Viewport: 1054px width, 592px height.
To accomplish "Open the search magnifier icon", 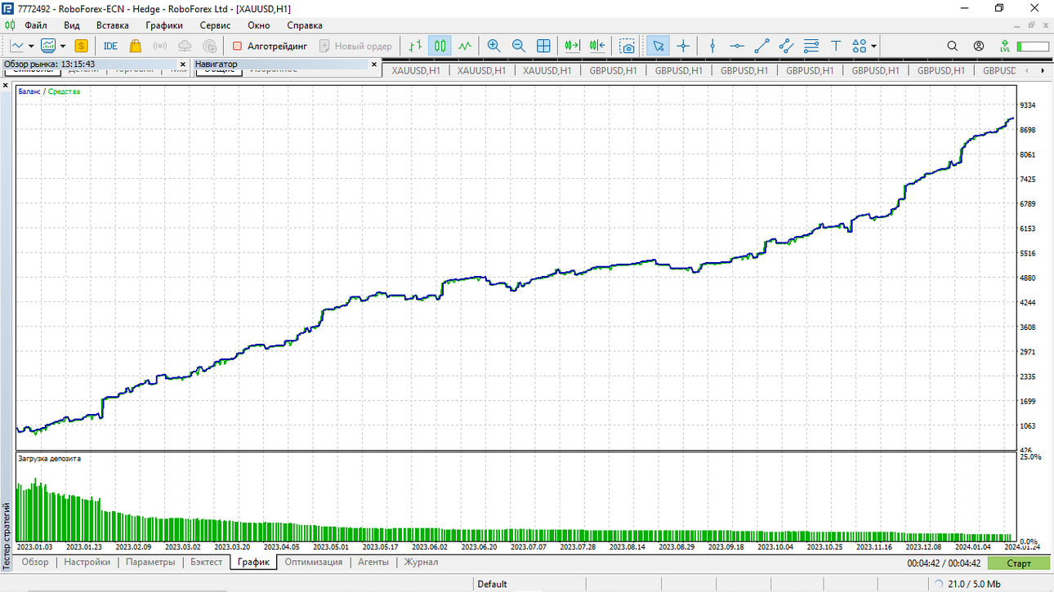I will coord(952,46).
